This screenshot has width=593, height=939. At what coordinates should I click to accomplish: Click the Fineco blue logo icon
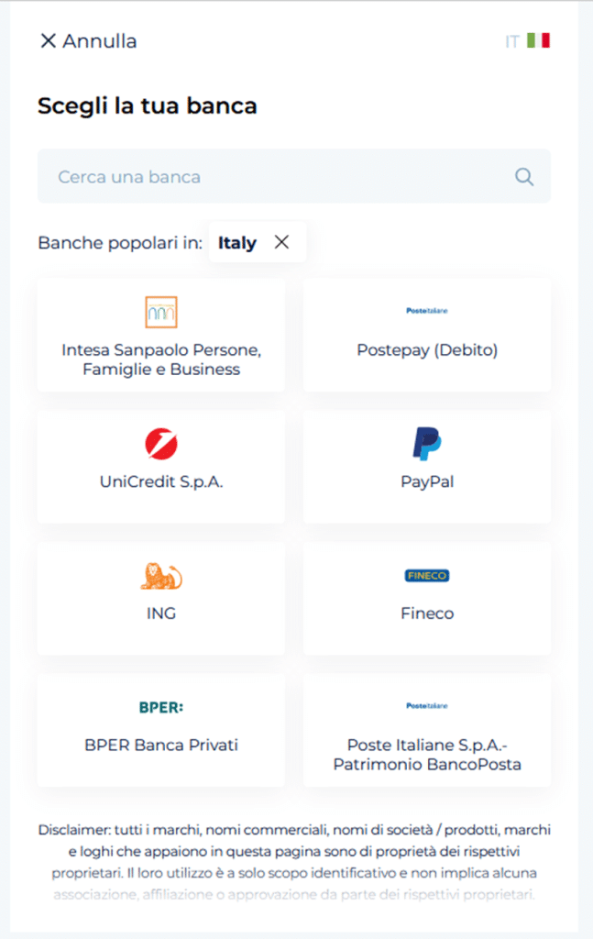point(427,576)
